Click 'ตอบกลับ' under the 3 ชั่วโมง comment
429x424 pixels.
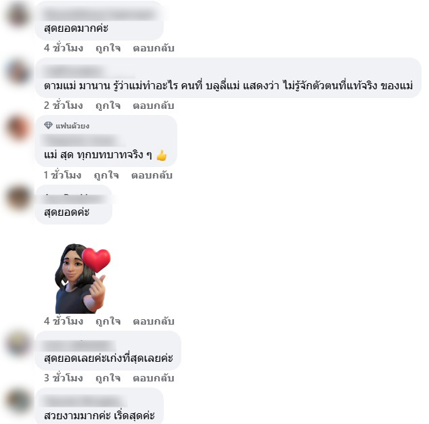[x=154, y=378]
